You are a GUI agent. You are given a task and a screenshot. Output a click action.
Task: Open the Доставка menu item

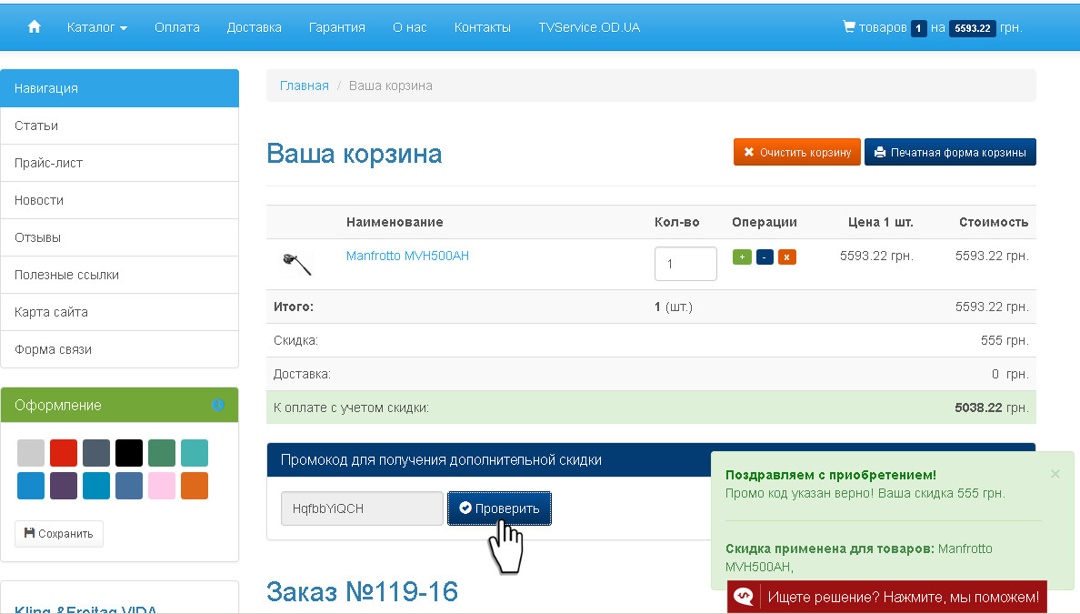(255, 27)
